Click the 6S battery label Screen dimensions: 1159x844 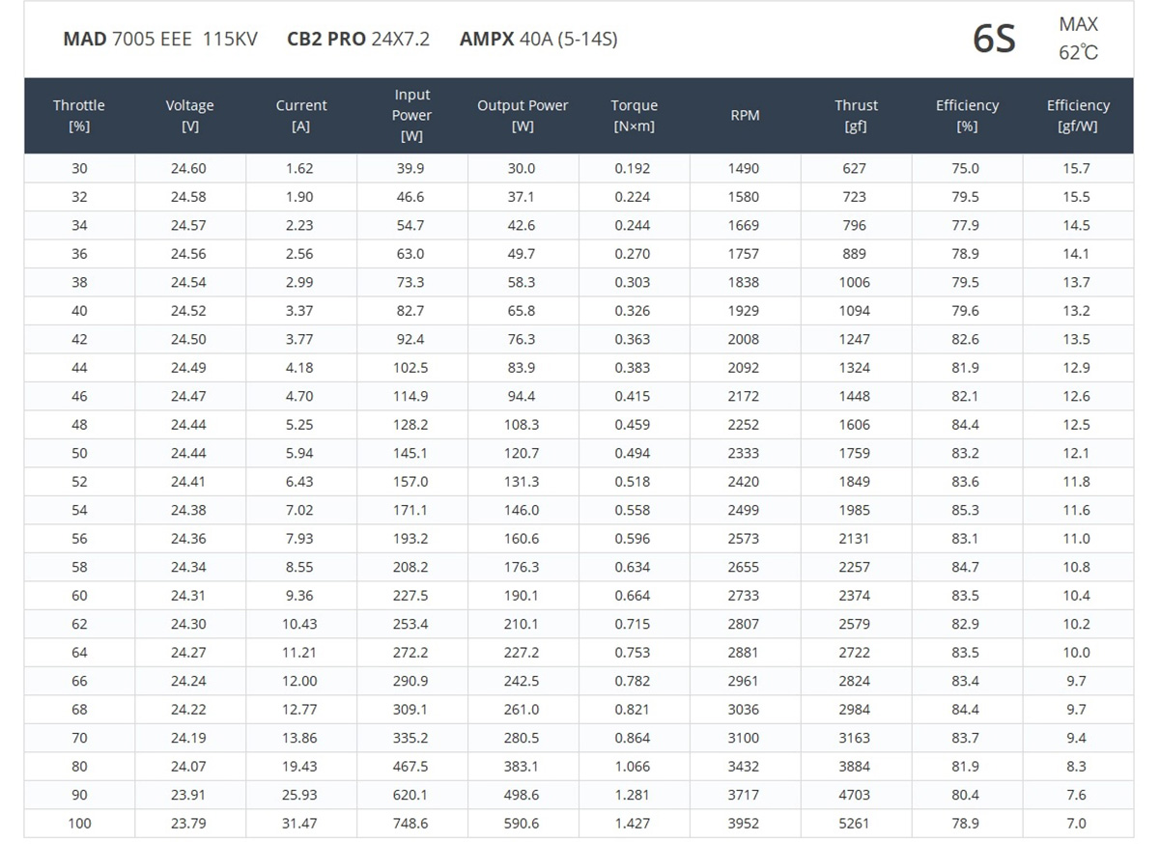coord(994,40)
